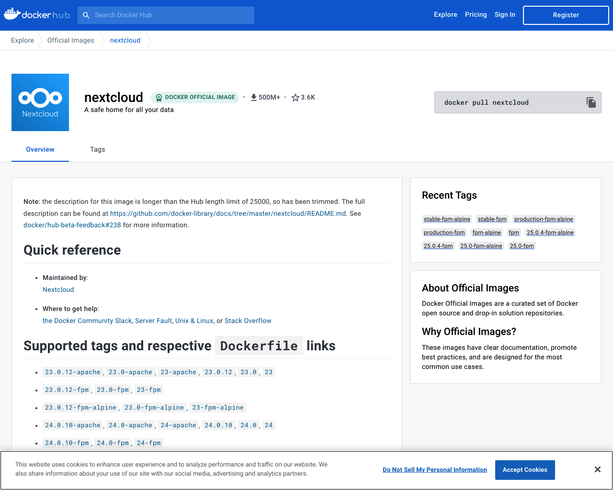Click the Nextcloud logo image

click(40, 102)
